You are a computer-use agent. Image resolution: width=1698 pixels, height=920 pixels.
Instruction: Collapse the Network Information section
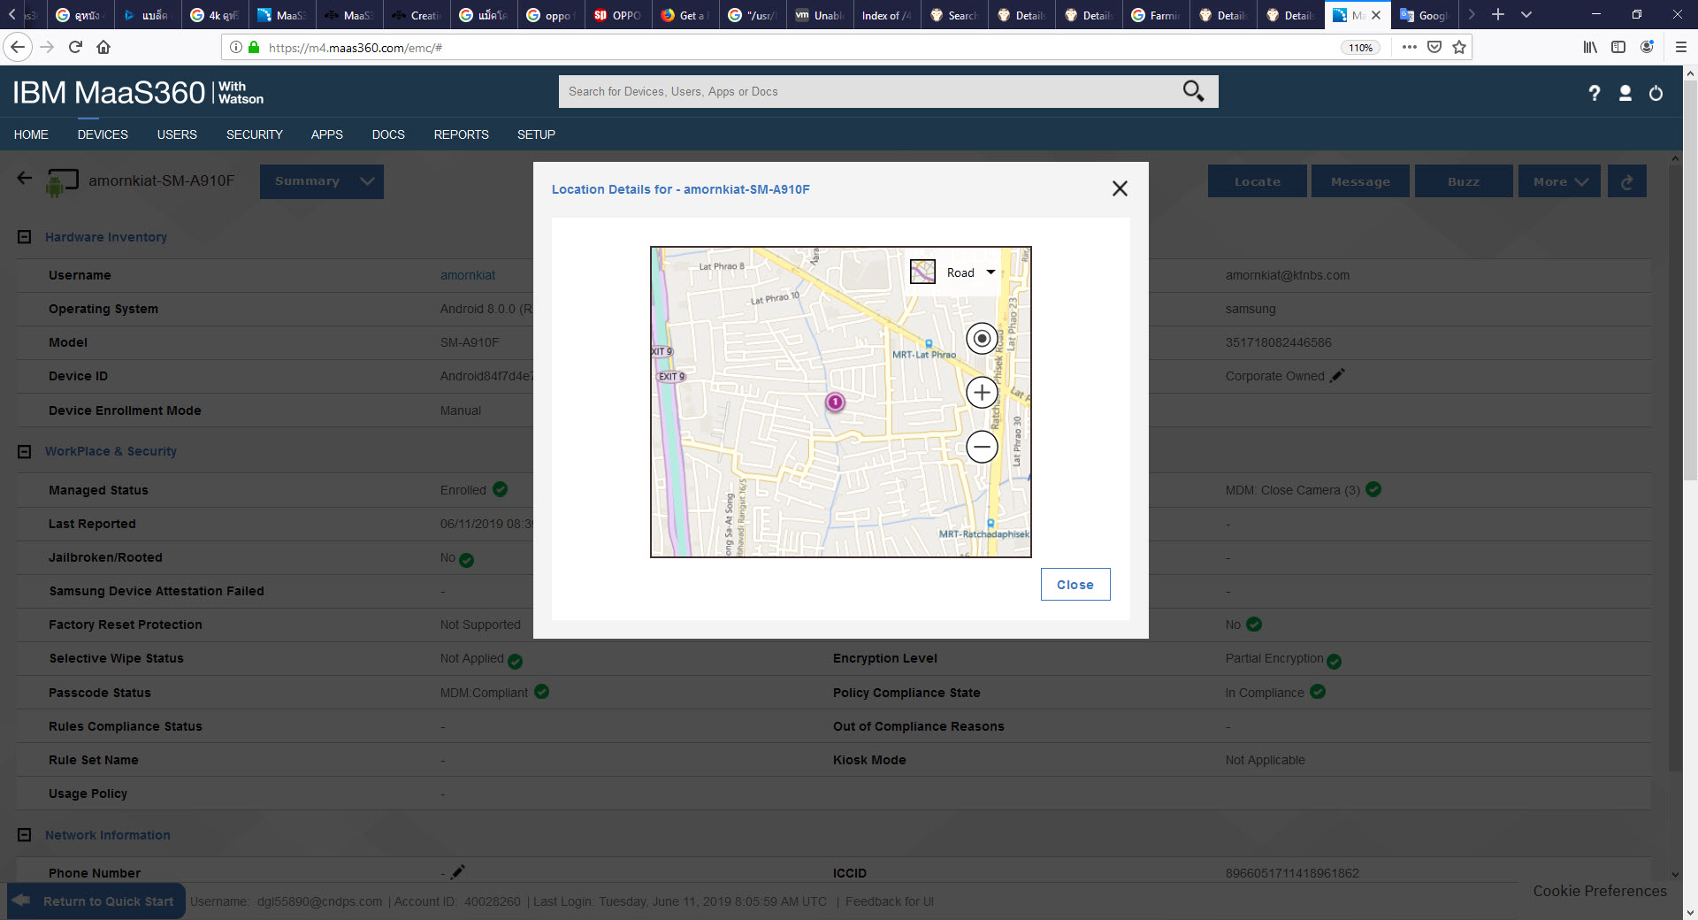coord(25,835)
